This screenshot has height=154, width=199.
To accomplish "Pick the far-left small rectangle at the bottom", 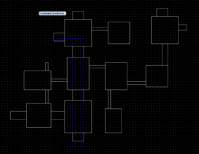I will click(18, 115).
